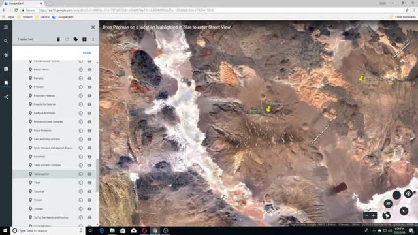Click the I'm Feeling Lucky dice icon

click(x=6, y=69)
